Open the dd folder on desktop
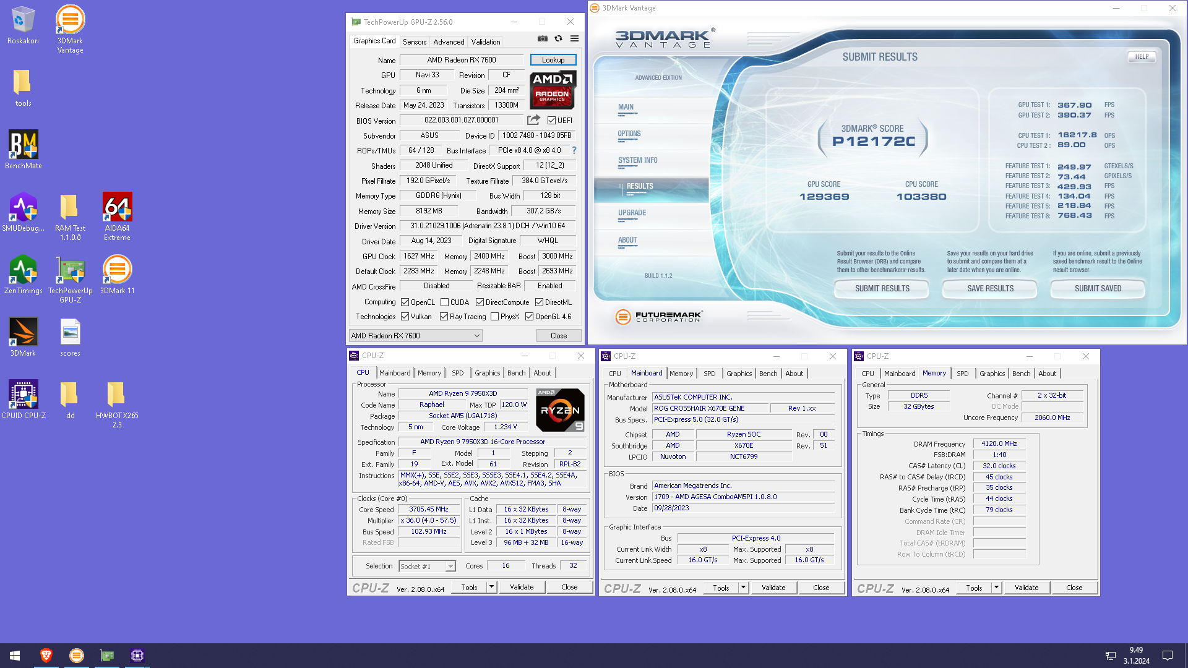1188x668 pixels. tap(70, 400)
